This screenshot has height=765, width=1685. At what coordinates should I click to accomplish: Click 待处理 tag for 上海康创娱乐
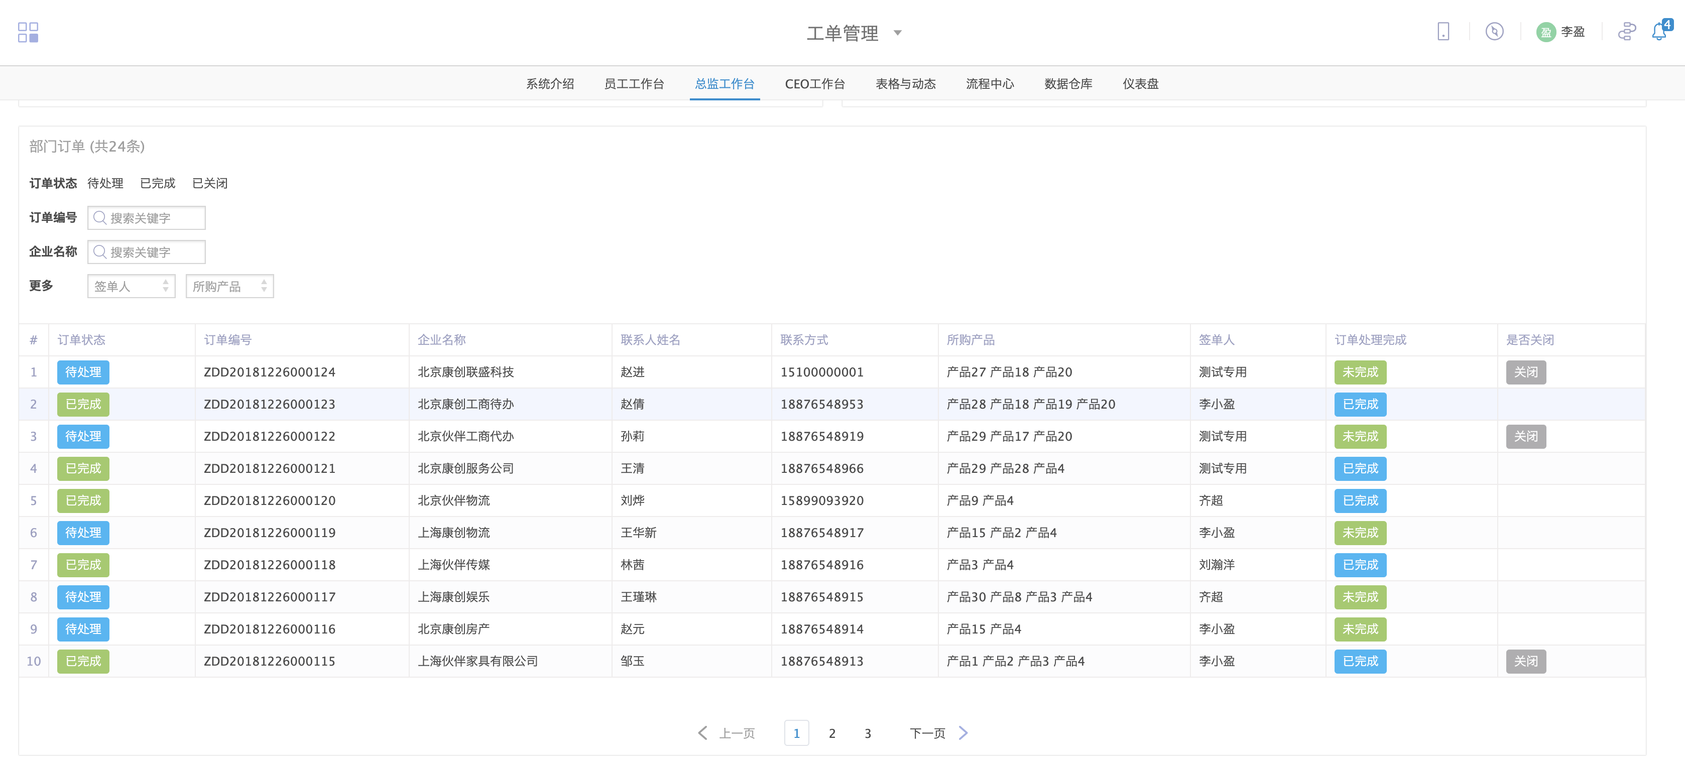point(83,597)
